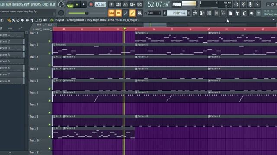Open the Plugin picker plug icon

(x=238, y=13)
